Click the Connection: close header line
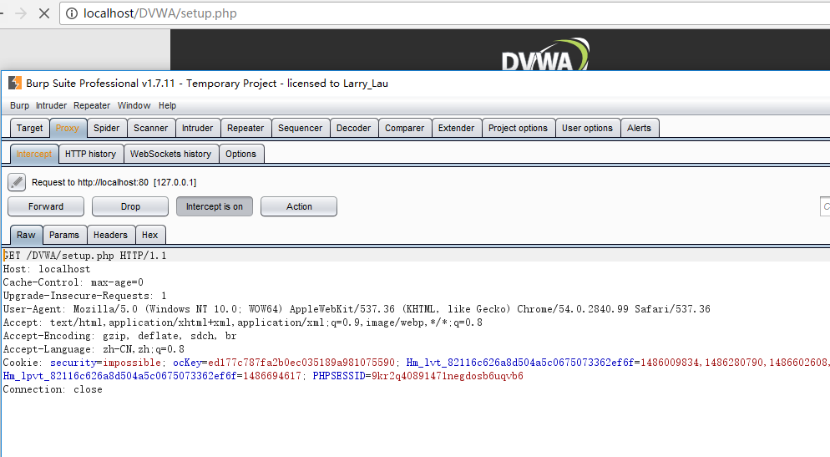The width and height of the screenshot is (830, 457). click(x=53, y=389)
